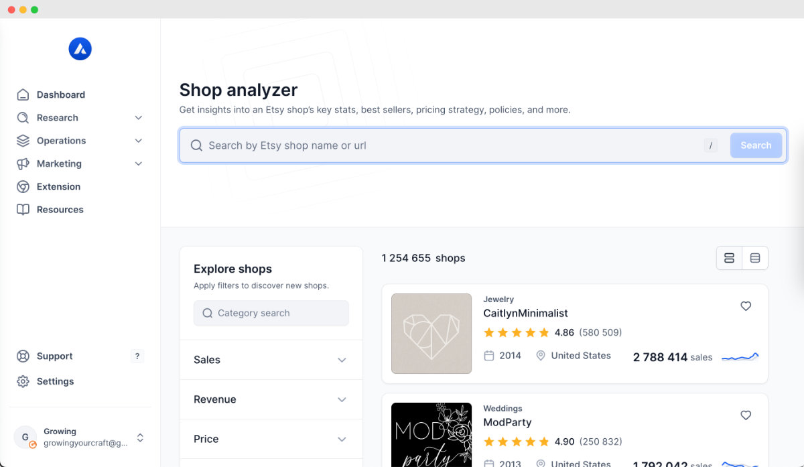Expand the Price filter

click(271, 439)
